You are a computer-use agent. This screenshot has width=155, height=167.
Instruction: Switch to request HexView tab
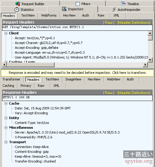pos(69,15)
